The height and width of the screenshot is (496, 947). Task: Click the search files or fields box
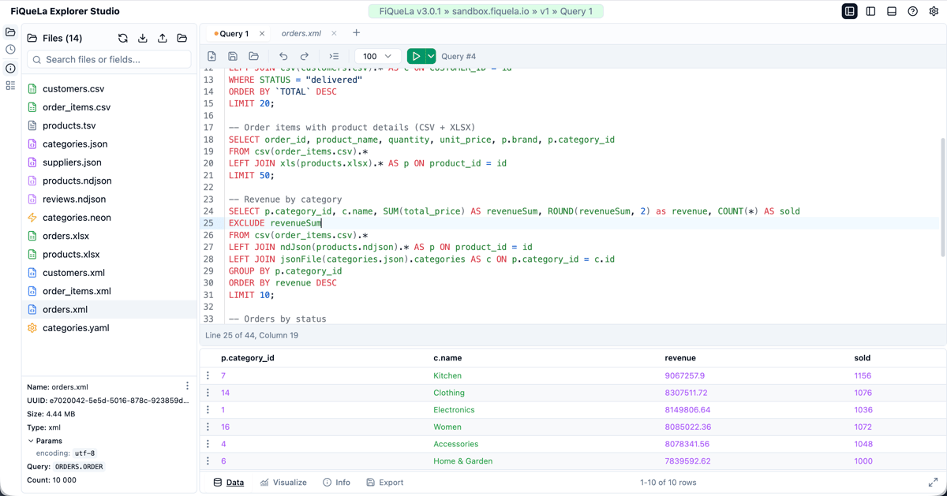(x=109, y=60)
